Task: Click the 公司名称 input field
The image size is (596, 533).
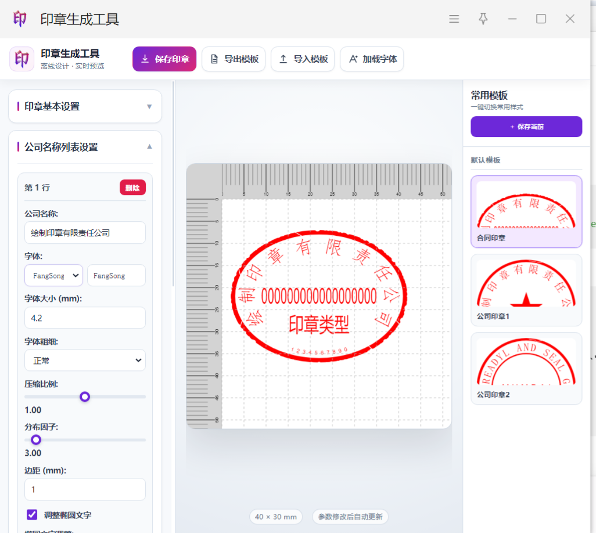Action: pos(85,232)
